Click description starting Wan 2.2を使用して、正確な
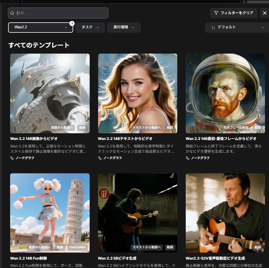The image size is (269, 268). (48, 149)
